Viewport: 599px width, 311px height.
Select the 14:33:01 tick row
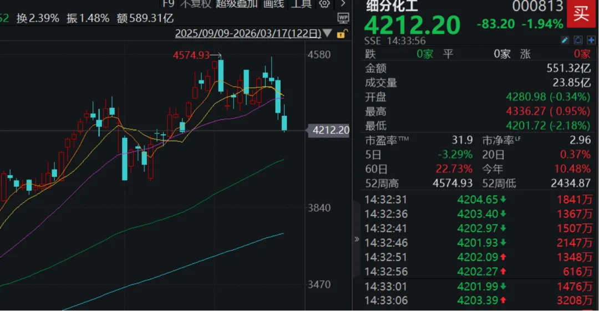click(478, 287)
